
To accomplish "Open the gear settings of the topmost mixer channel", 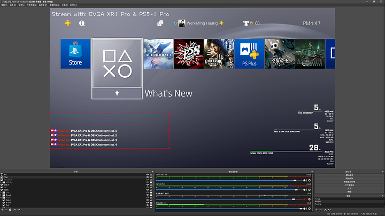I will point(310,180).
